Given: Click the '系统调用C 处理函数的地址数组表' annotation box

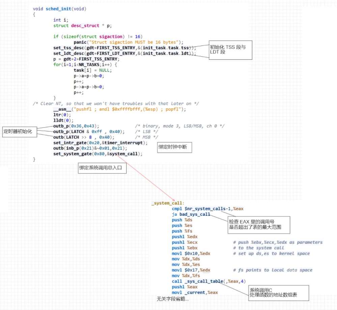Looking at the screenshot, I should (279, 293).
